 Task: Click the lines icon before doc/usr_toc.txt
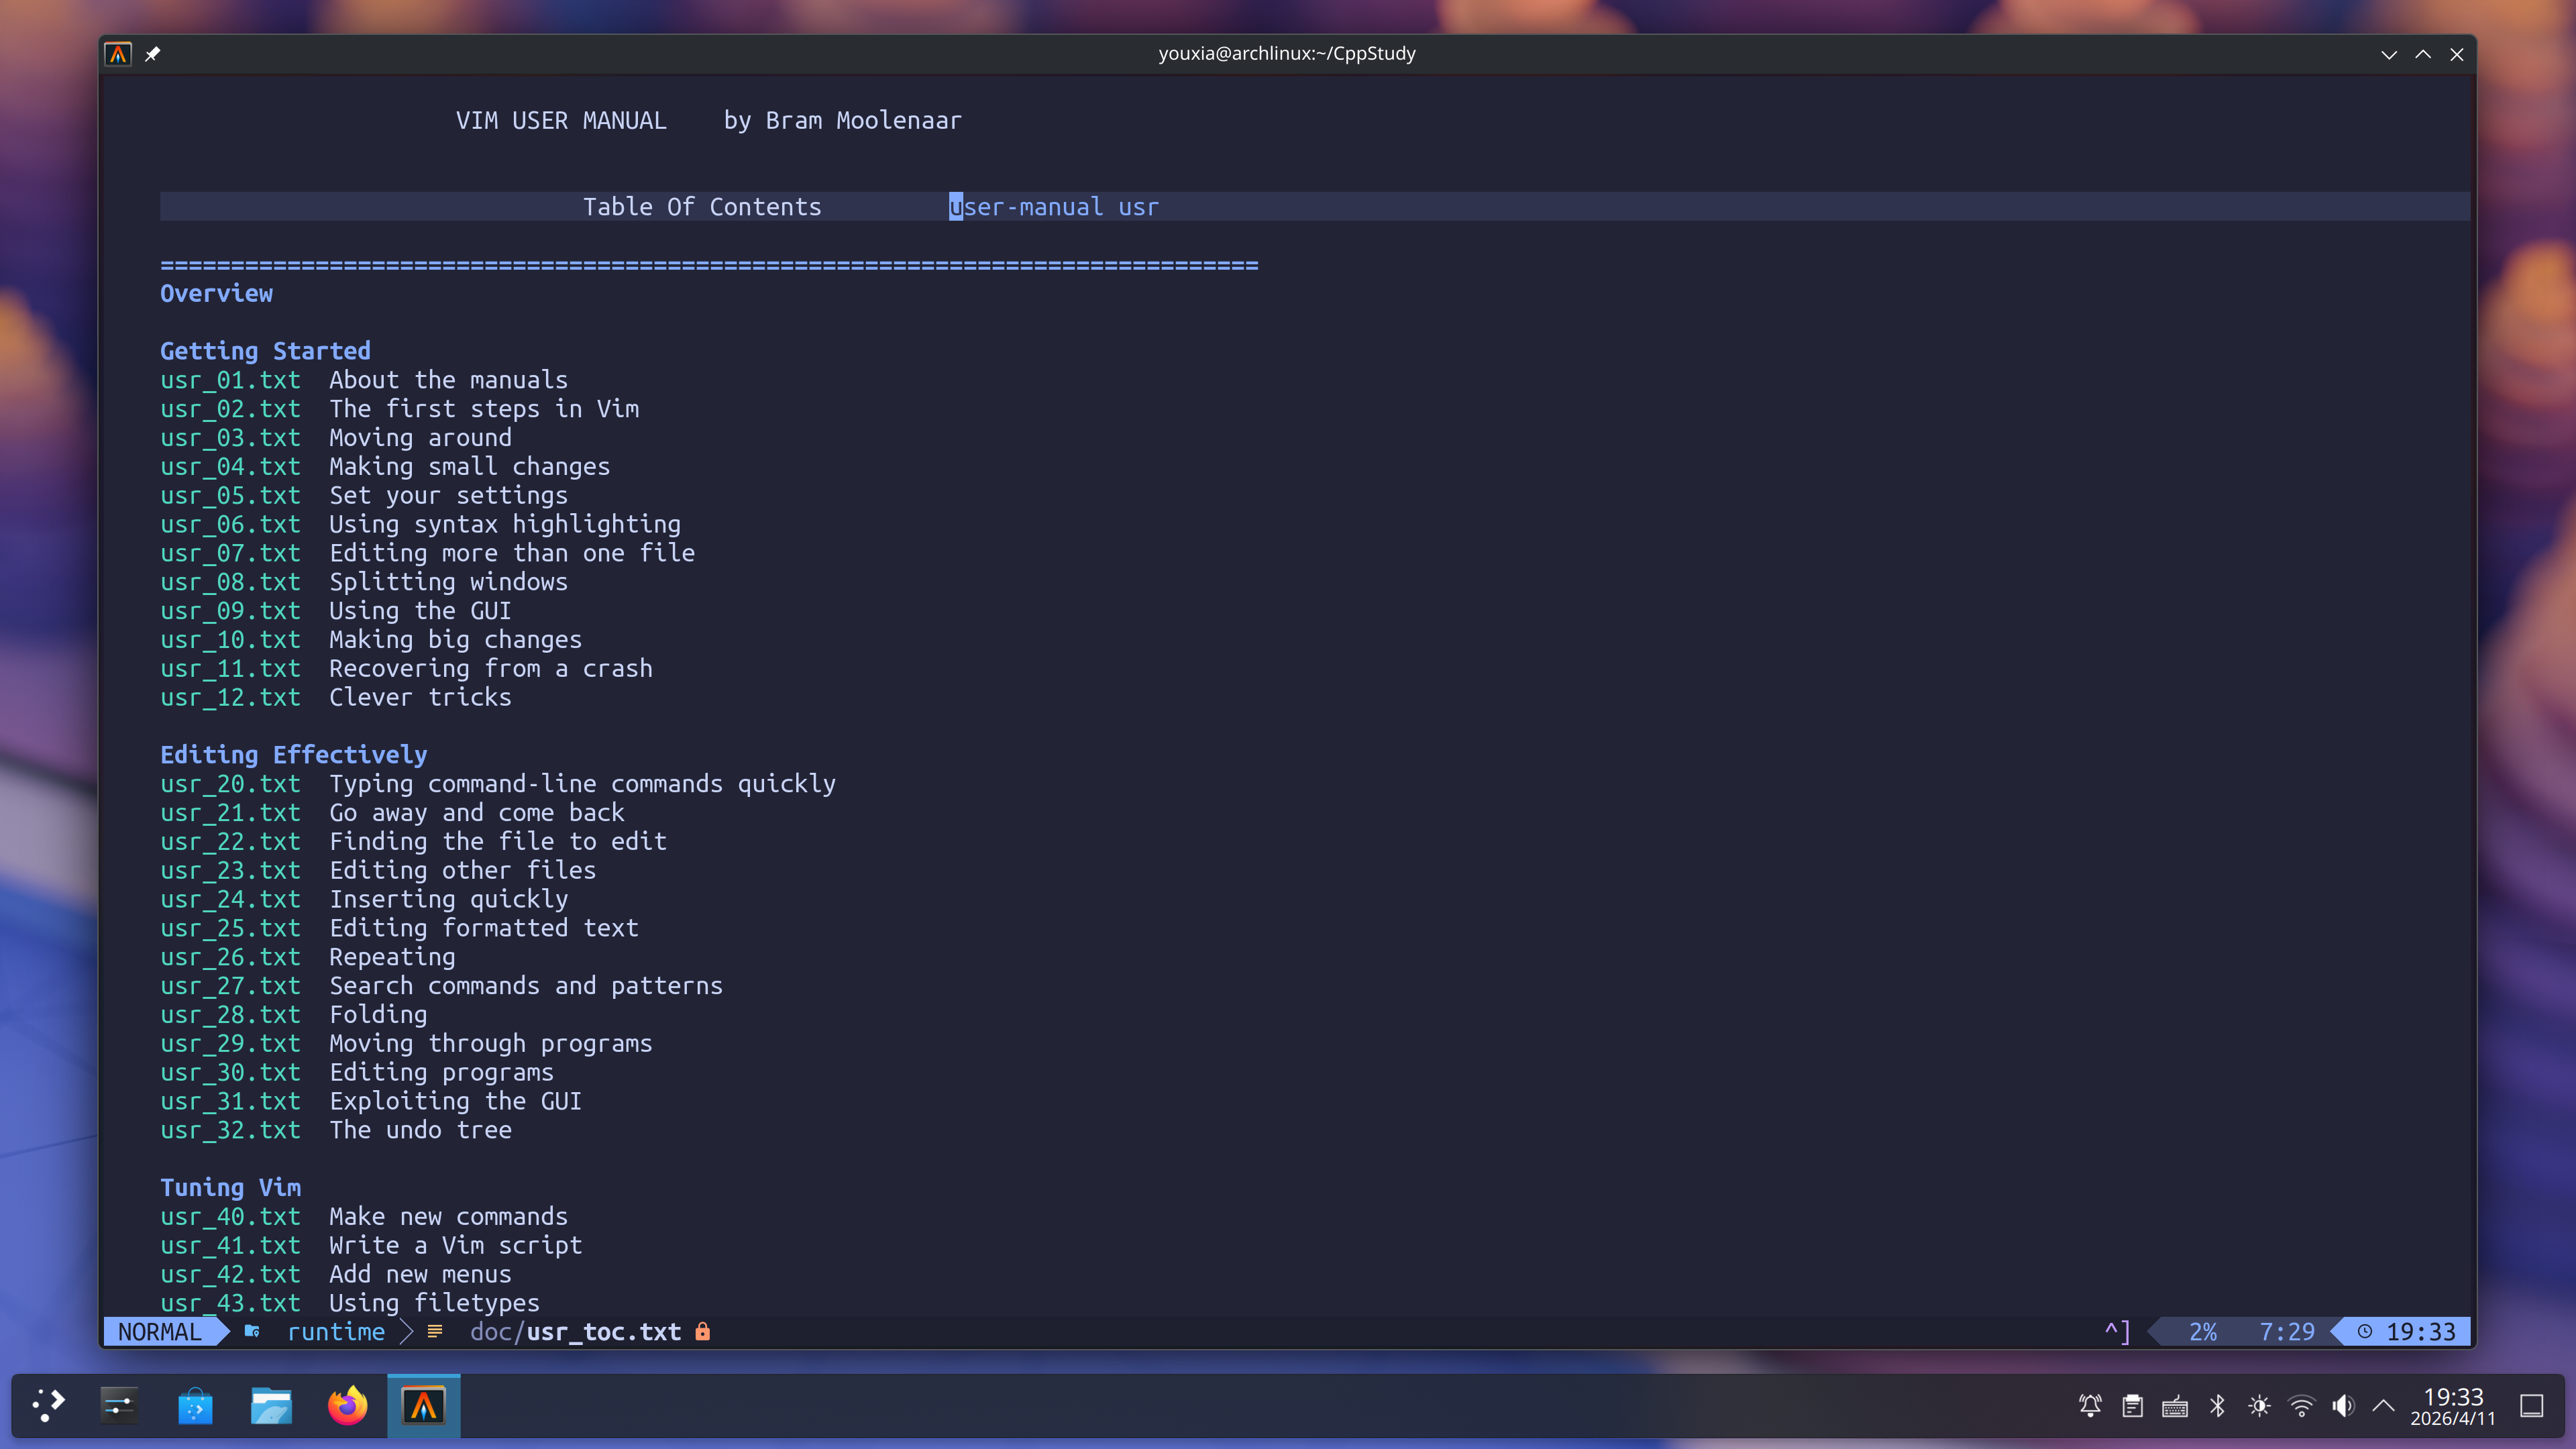(x=435, y=1331)
